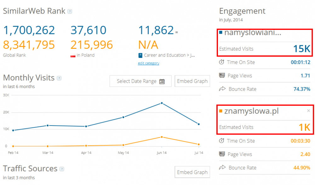Image resolution: width=315 pixels, height=185 pixels.
Task: Click the blue Apr 14 data point
Action: coord(86,126)
